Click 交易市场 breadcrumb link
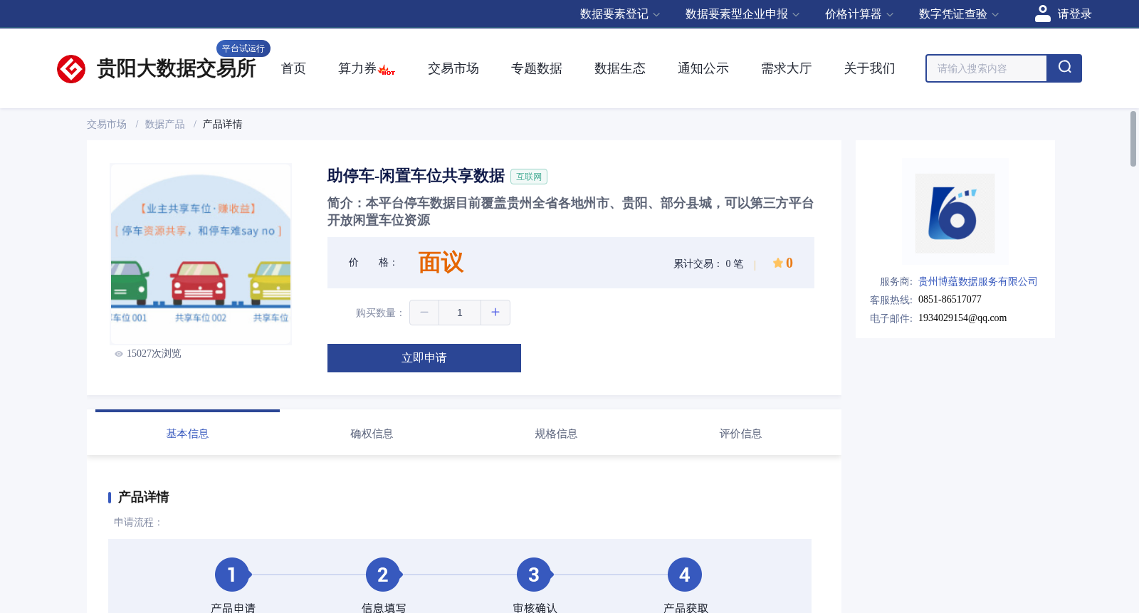The width and height of the screenshot is (1139, 613). (107, 125)
